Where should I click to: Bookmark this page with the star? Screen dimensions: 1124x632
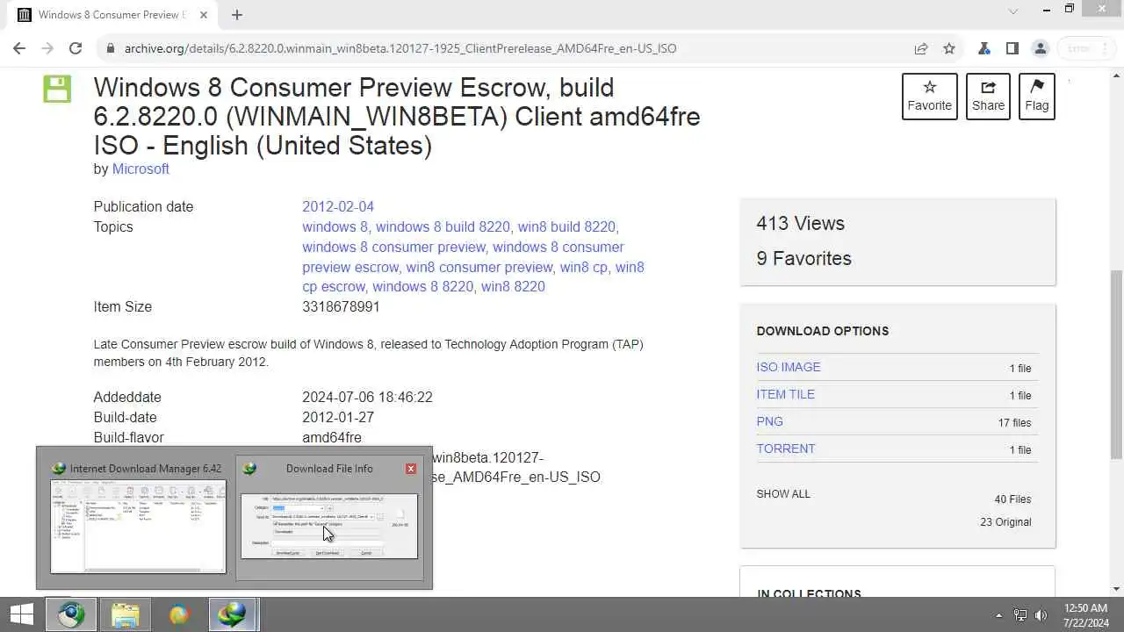[x=949, y=48]
